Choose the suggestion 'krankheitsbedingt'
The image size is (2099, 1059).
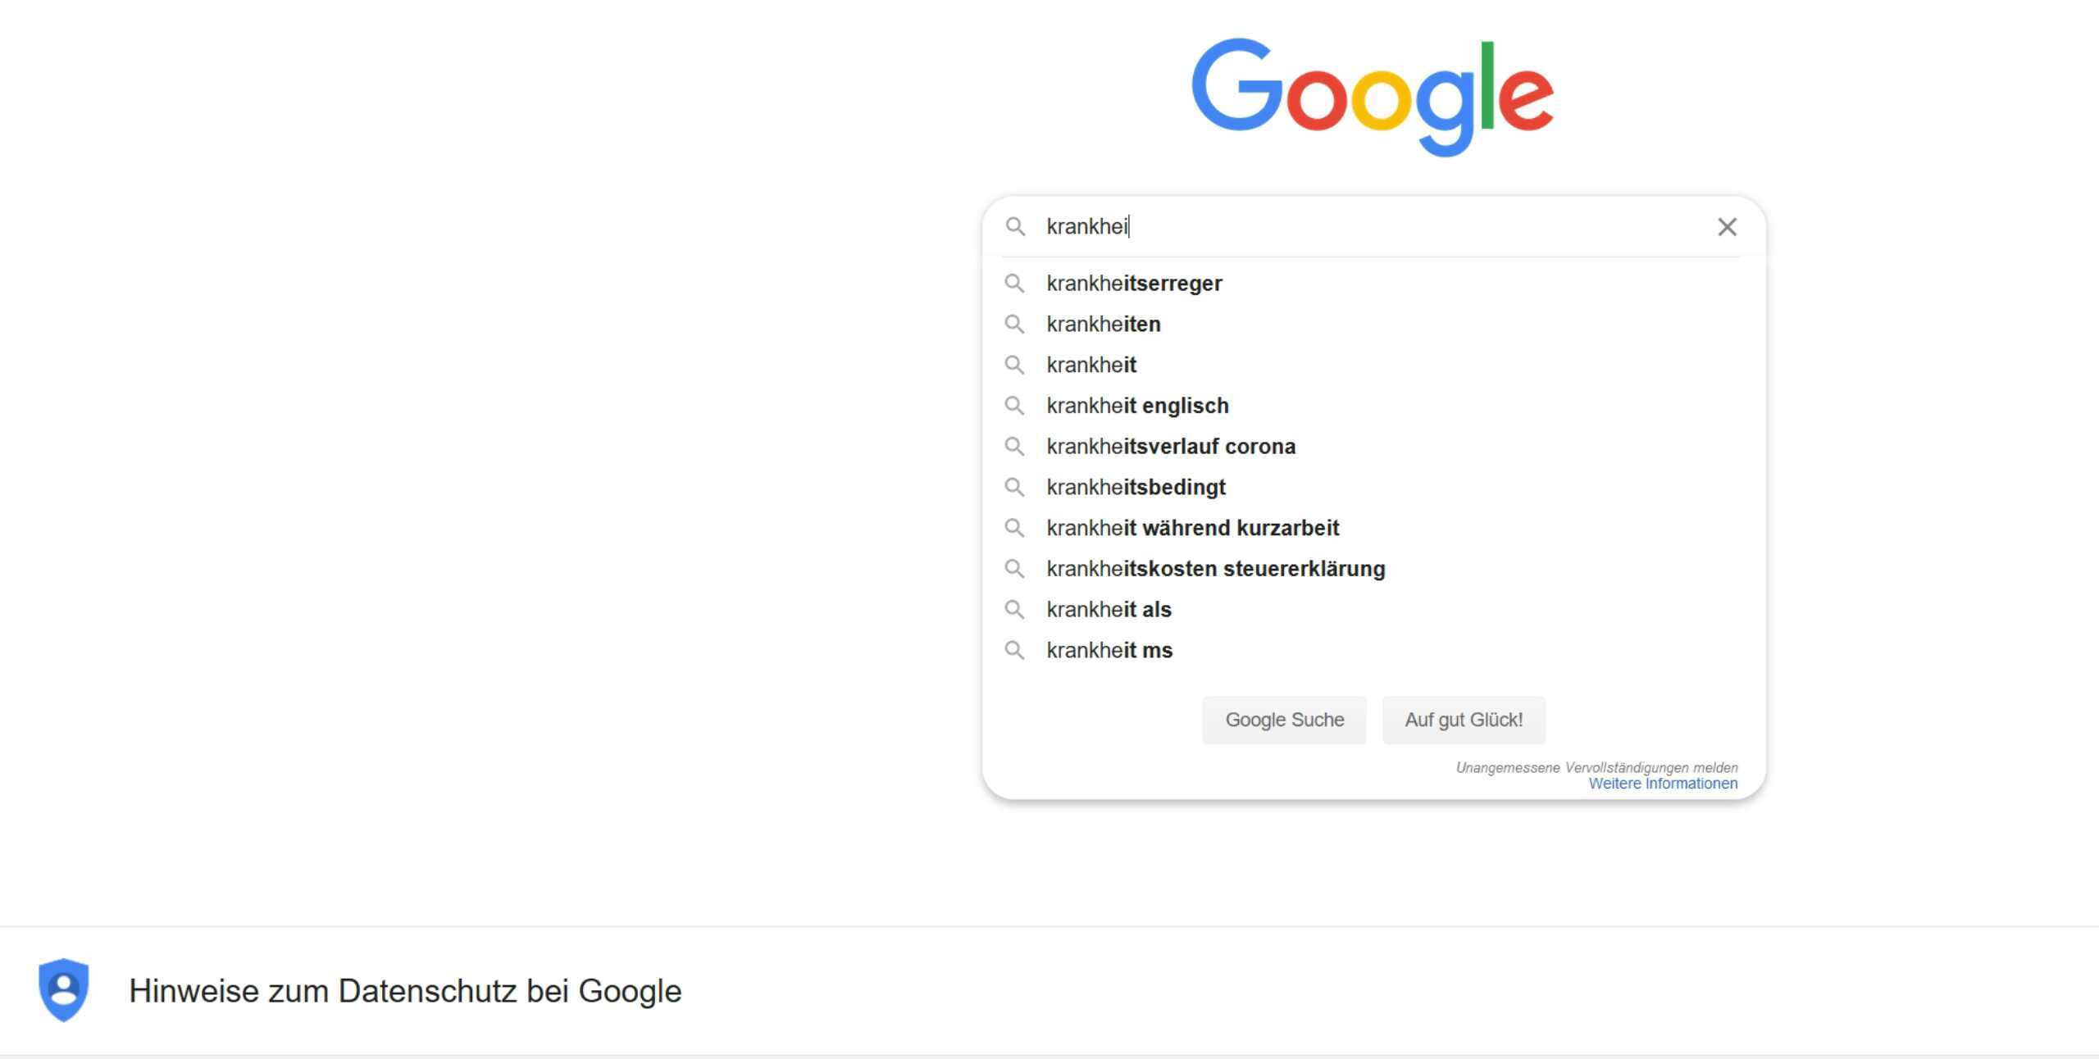pos(1136,487)
